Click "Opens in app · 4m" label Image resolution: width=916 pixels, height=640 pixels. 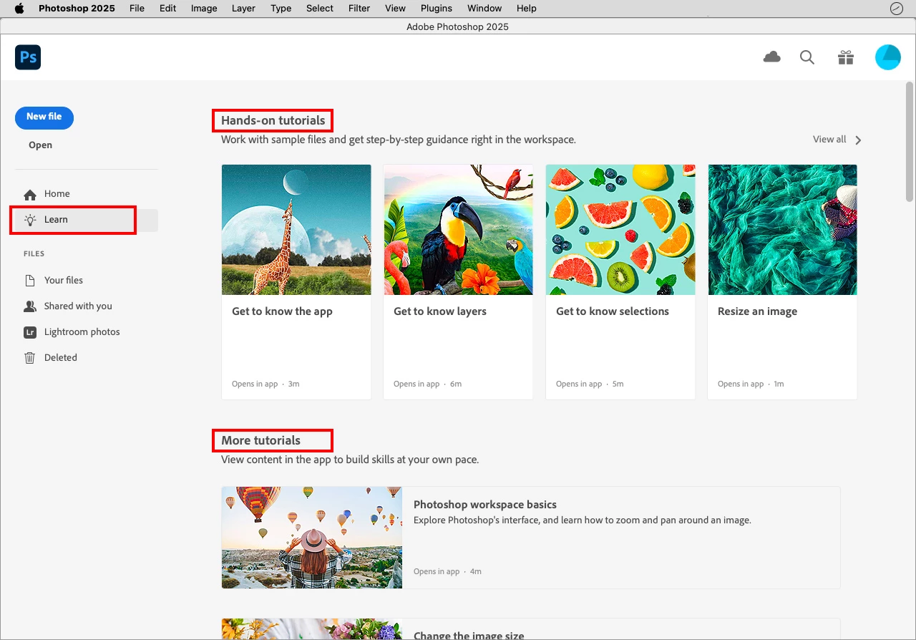pyautogui.click(x=447, y=571)
